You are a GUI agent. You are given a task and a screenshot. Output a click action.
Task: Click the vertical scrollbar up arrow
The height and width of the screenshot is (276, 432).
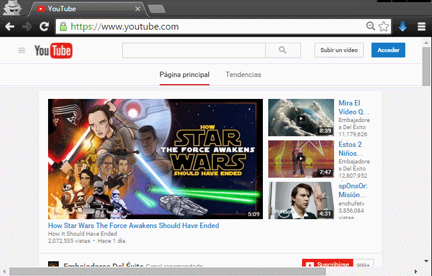tap(426, 43)
